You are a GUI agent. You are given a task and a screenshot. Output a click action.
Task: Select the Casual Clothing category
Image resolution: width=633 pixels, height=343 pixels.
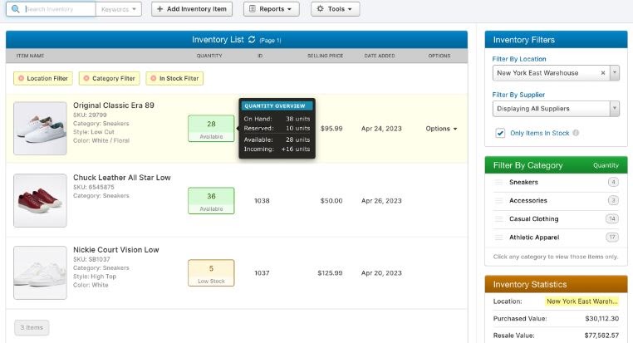coord(533,219)
